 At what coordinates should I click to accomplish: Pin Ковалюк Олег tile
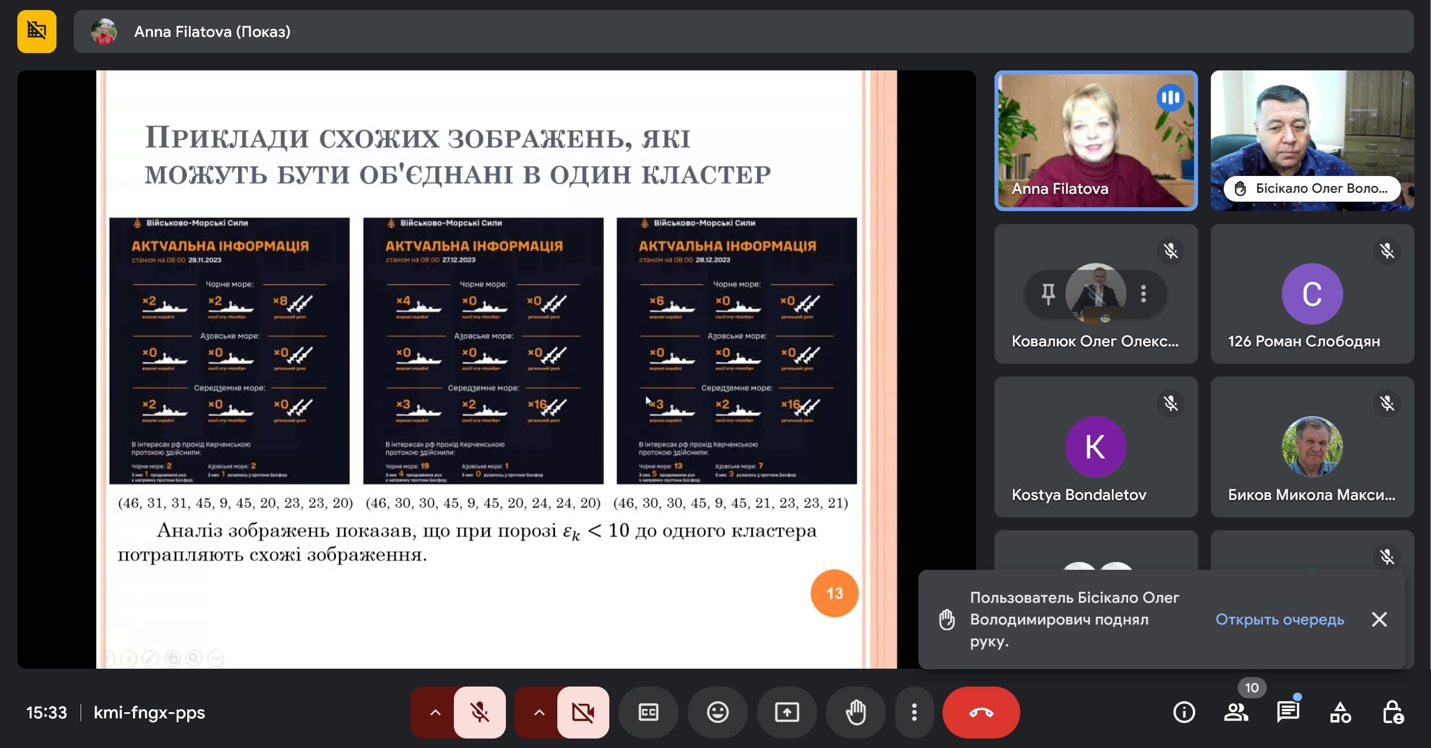tap(1048, 293)
